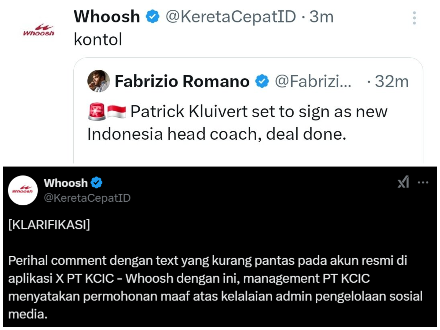The height and width of the screenshot is (330, 440).
Task: Click the 3m timestamp on Whoosh's reply
Action: tap(321, 17)
